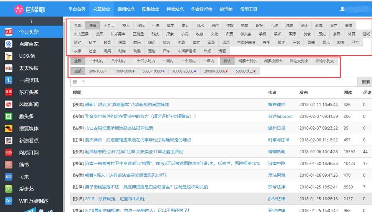
Task: Select the 东方头条 icon
Action: click(9, 92)
